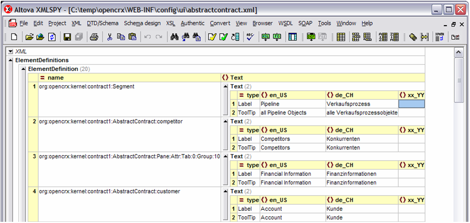This screenshot has width=470, height=223.
Task: Click the vertical scrollbar thumb
Action: click(459, 80)
